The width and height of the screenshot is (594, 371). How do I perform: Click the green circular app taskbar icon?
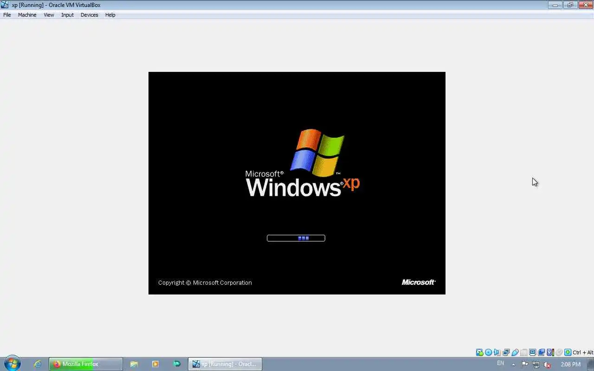(x=177, y=364)
